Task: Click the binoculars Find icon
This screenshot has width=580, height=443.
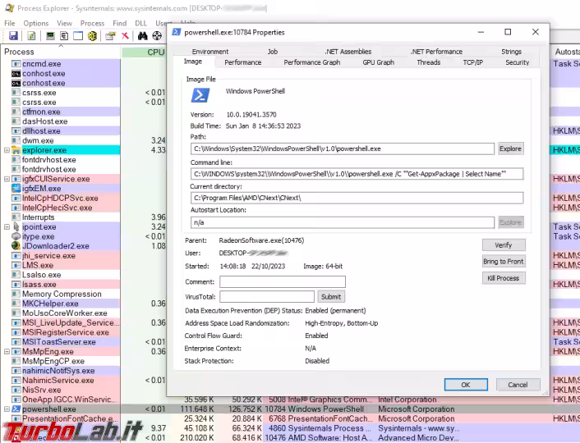Action: coord(143,36)
